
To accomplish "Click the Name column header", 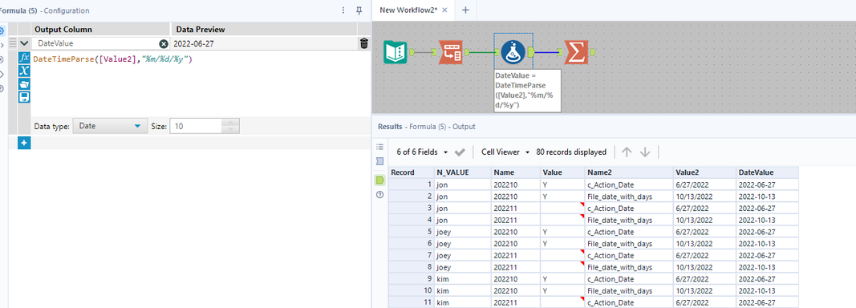I will [515, 172].
